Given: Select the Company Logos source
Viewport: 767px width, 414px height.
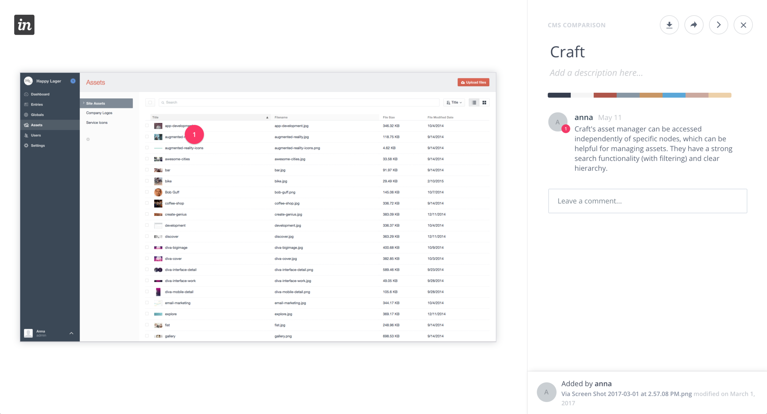Looking at the screenshot, I should pyautogui.click(x=99, y=113).
